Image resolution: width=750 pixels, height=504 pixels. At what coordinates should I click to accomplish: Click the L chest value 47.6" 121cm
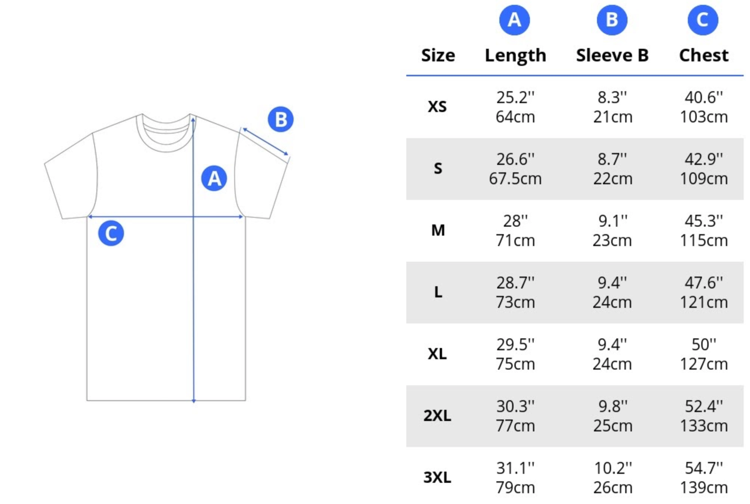[703, 293]
